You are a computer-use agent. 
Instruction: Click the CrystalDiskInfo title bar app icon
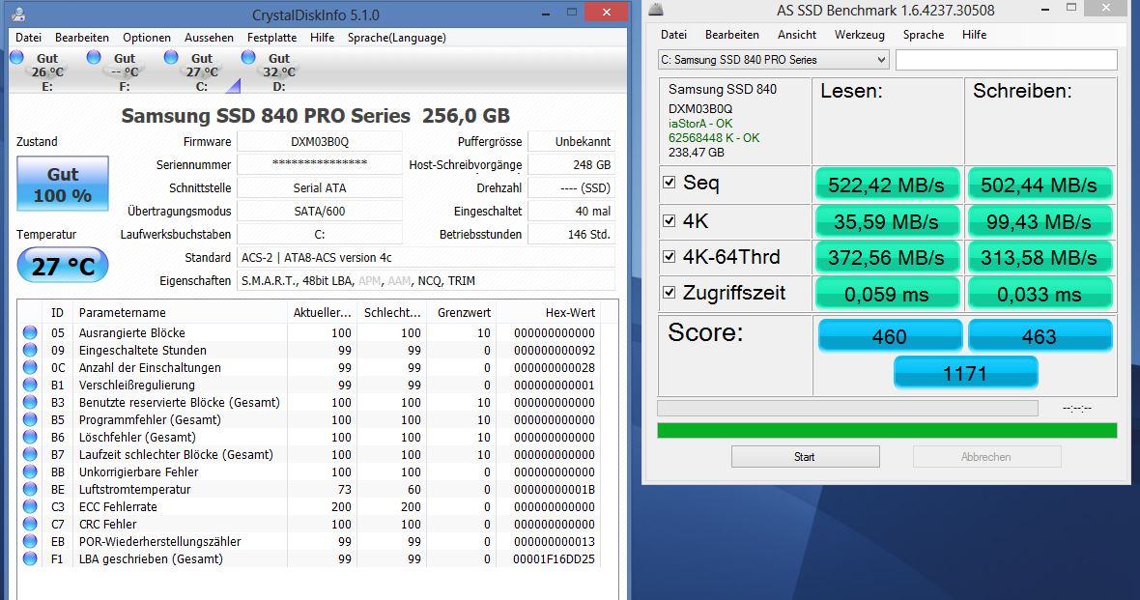point(19,14)
